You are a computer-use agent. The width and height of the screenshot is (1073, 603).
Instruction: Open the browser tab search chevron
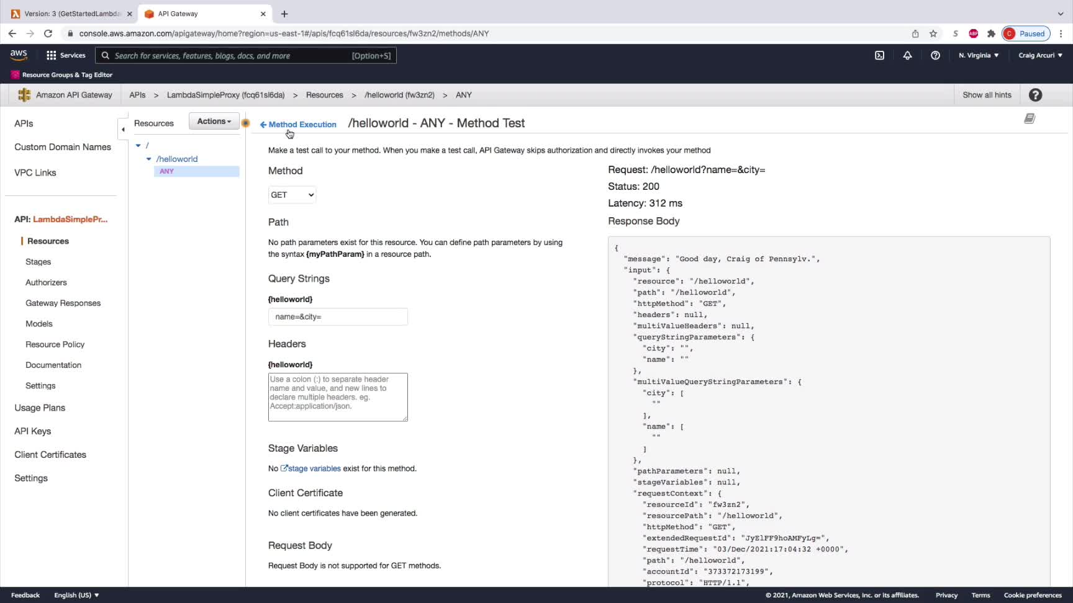click(1060, 14)
